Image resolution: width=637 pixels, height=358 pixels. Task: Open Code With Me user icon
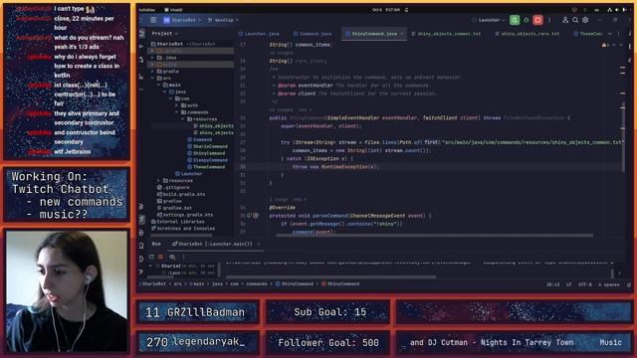(x=565, y=20)
